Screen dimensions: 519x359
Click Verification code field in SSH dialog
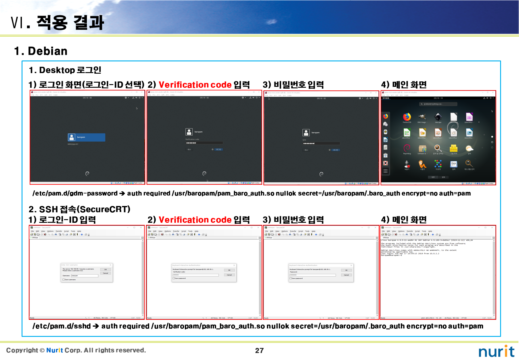196,275
